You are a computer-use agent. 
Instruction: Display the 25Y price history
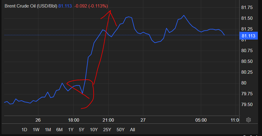coord(107,130)
